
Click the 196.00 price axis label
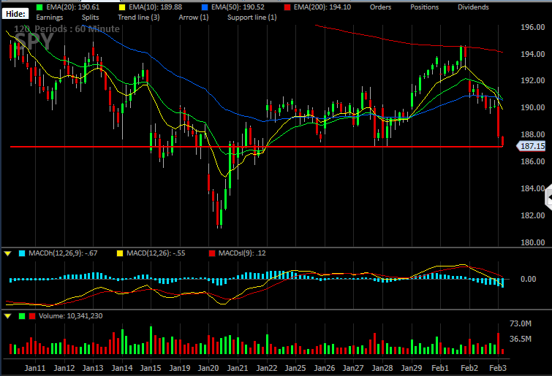coord(533,28)
